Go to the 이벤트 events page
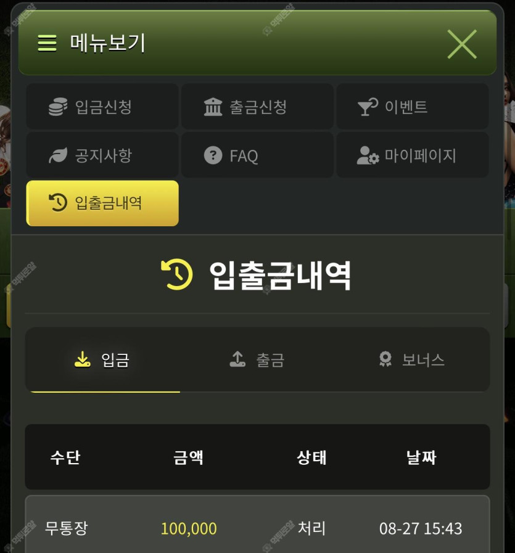This screenshot has height=553, width=515. click(x=413, y=107)
